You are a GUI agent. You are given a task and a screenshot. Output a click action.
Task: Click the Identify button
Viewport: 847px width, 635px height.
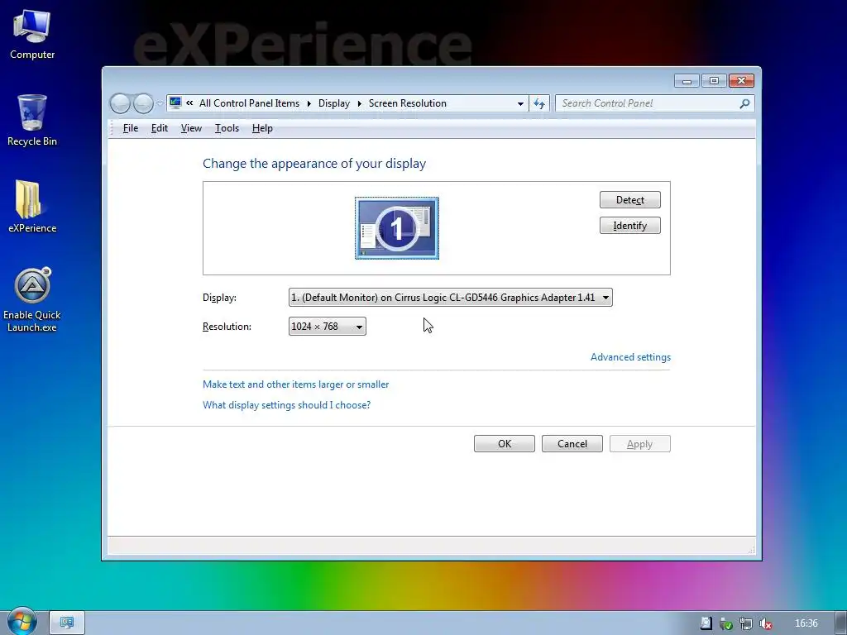click(x=629, y=226)
